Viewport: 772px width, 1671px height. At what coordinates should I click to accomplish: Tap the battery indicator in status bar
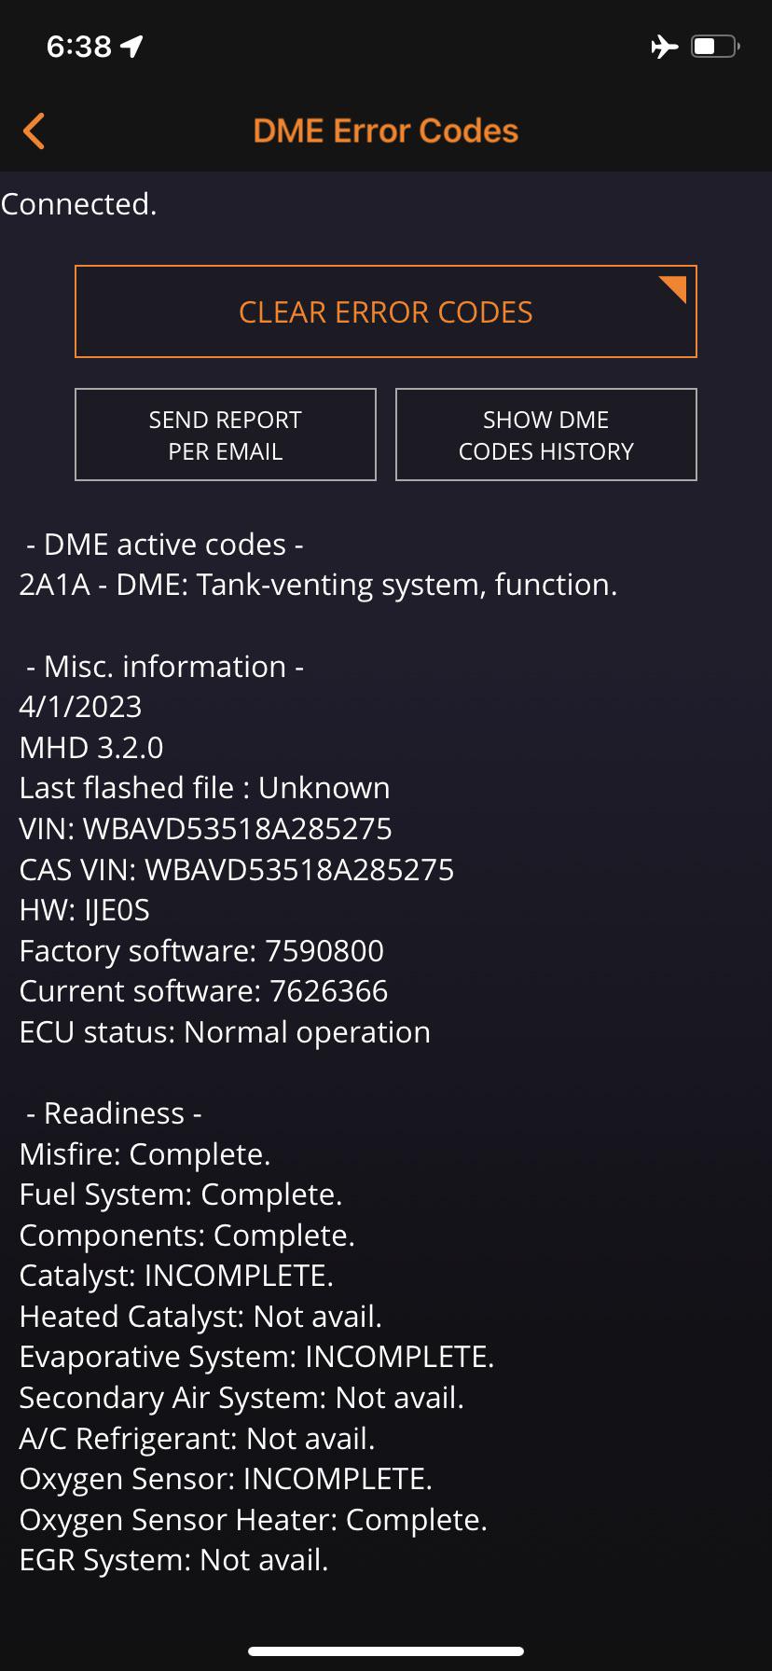pyautogui.click(x=713, y=45)
